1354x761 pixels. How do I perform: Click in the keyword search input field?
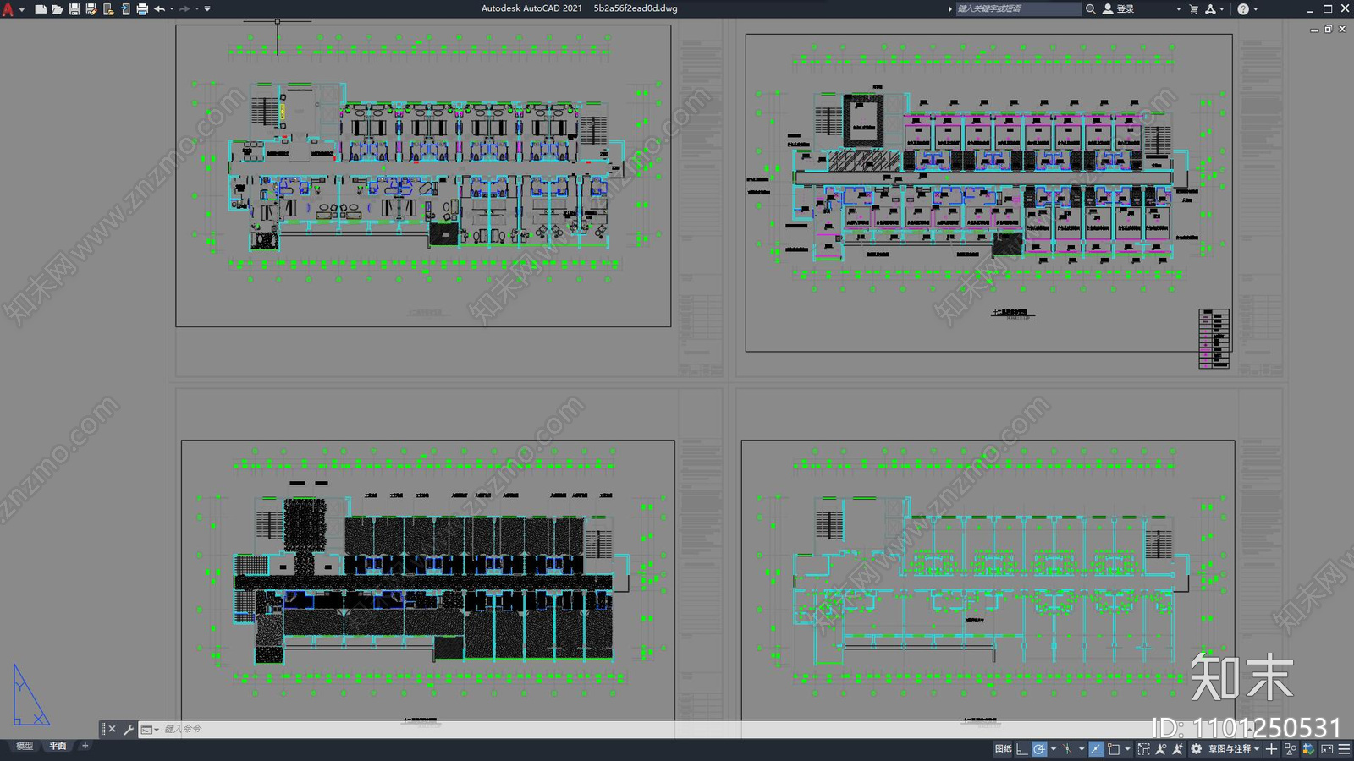(1018, 8)
